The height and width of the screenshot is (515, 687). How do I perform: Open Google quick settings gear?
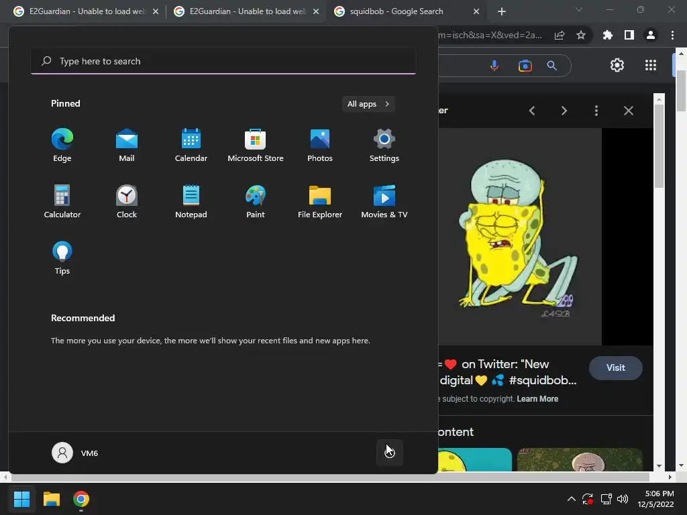pyautogui.click(x=617, y=65)
